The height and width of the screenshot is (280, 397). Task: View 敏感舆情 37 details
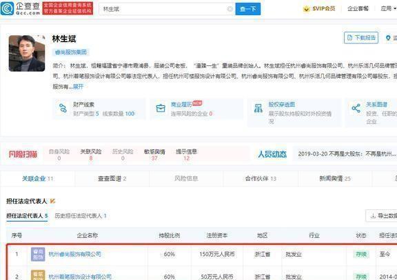154,155
